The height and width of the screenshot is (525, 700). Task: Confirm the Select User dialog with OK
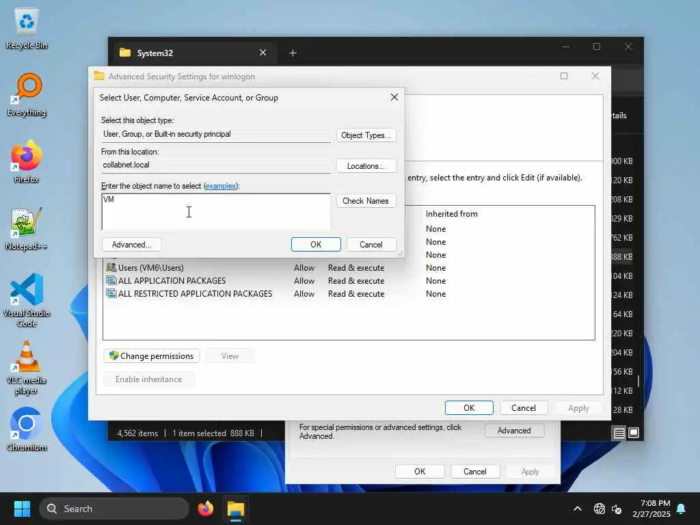(x=316, y=245)
